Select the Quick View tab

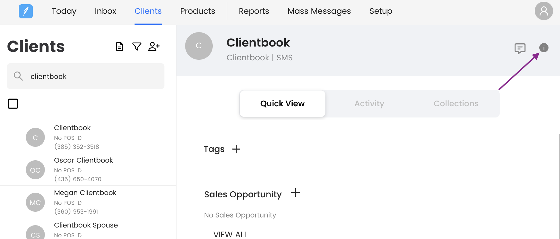[x=282, y=104]
